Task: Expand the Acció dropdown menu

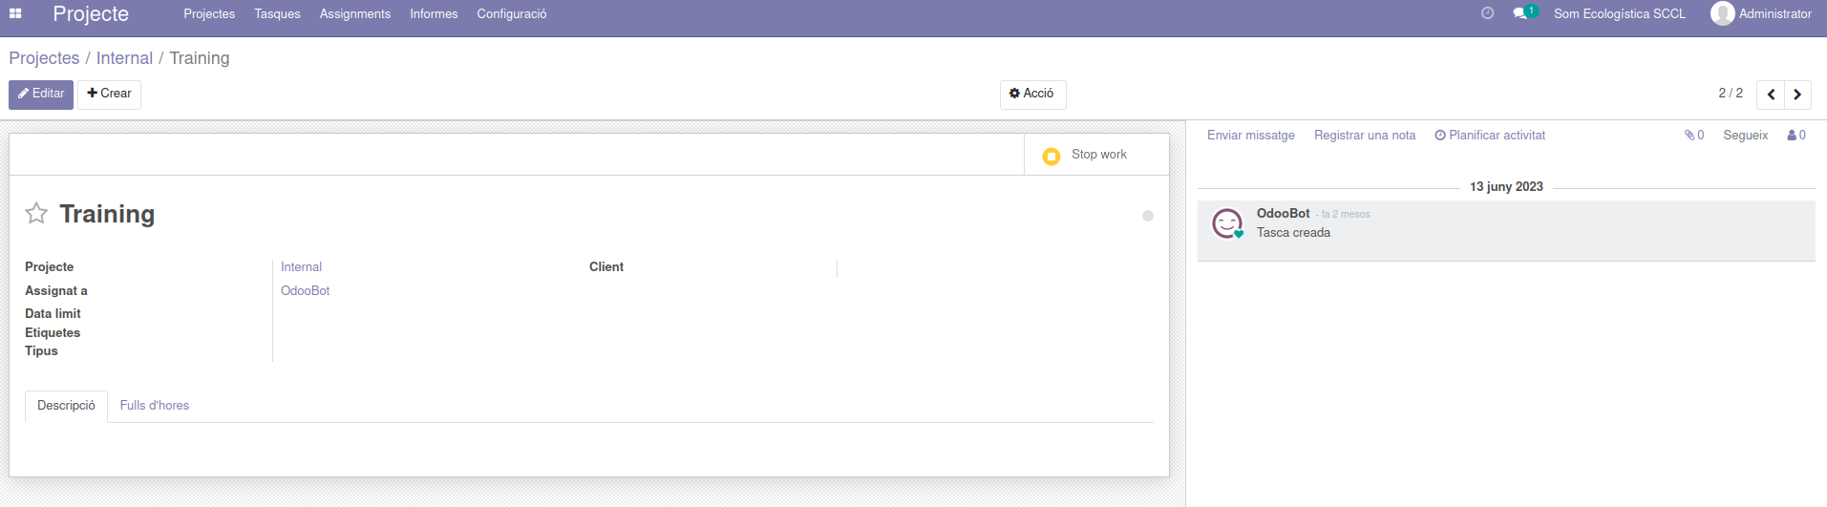Action: 1031,94
